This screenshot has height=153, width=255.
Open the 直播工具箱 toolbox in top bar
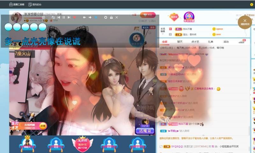[17, 4]
